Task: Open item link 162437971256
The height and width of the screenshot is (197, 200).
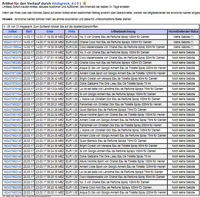Action: 12,73
